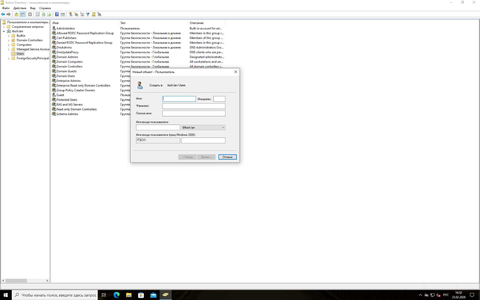Click the Отмена button in the dialog
480x300 pixels.
coord(227,157)
